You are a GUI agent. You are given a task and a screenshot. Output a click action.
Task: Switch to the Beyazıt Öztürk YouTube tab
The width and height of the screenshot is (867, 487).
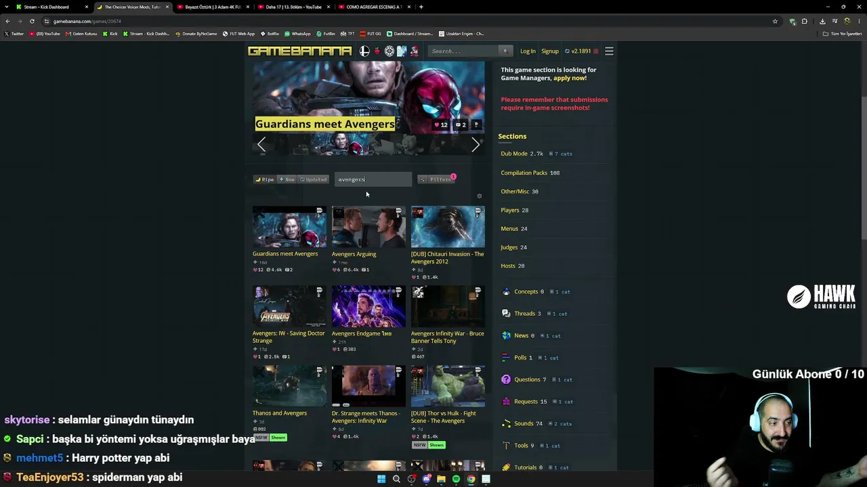(x=213, y=7)
